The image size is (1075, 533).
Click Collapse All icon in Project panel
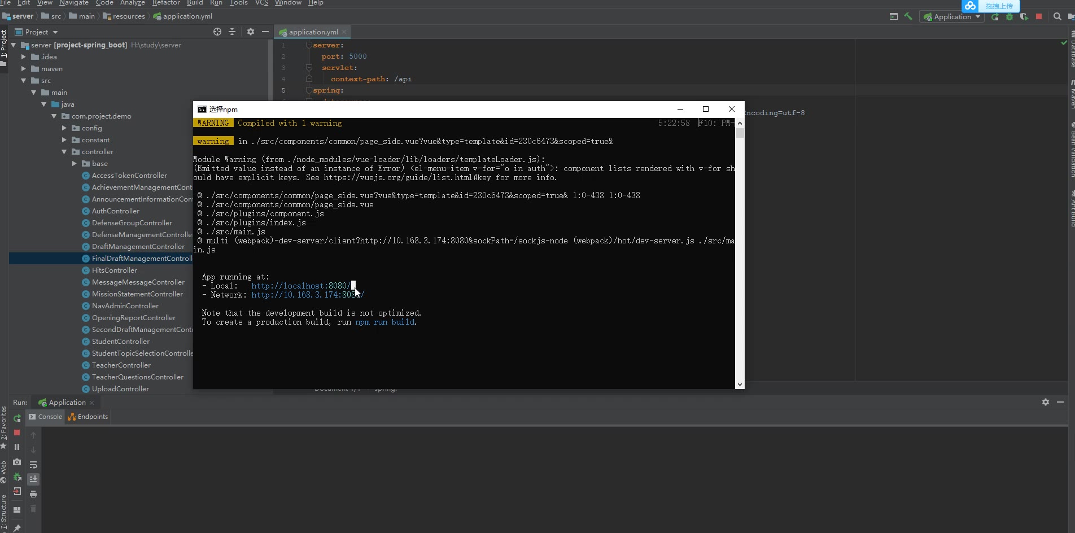coord(232,32)
